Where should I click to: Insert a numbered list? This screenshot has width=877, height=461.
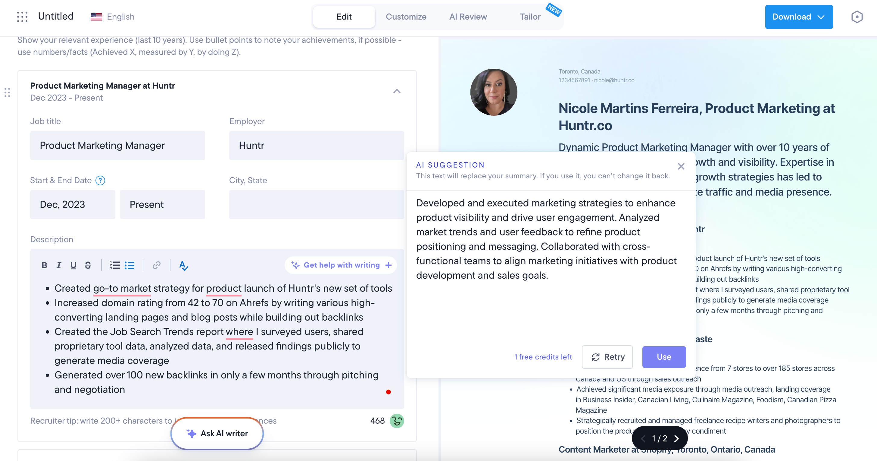pos(114,265)
